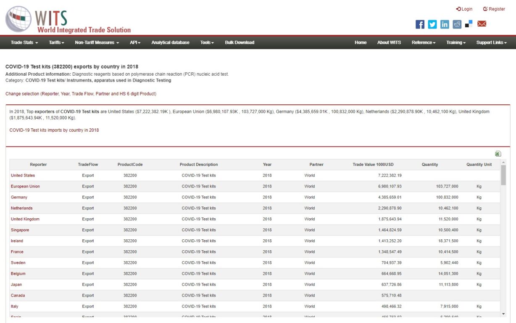Expand the Tariffs dropdown menu
Screen dimensions: 516x323
click(x=56, y=42)
